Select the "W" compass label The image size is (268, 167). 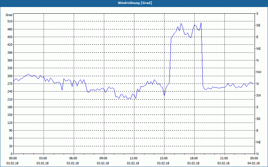coord(258,84)
